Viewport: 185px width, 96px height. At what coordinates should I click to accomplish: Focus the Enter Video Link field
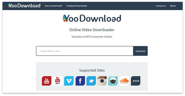tap(85, 51)
